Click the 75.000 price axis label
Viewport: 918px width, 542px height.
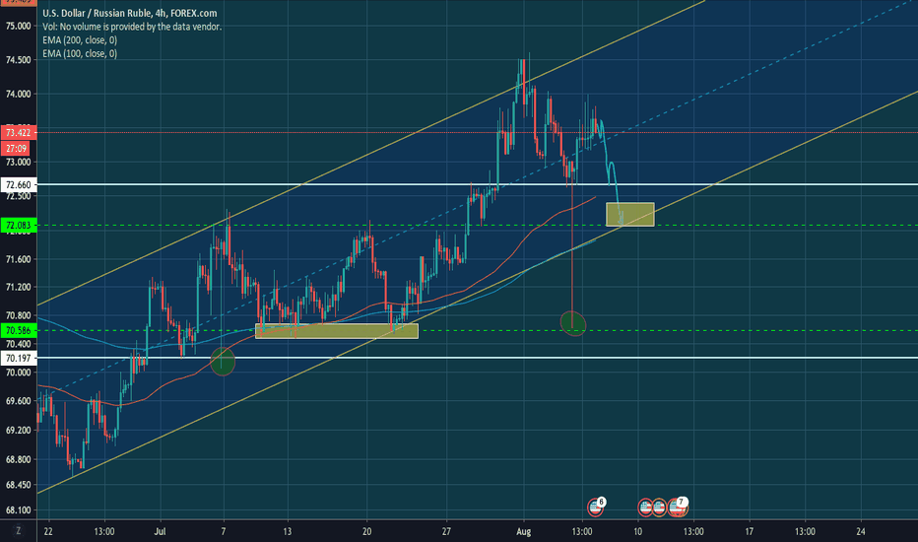[x=18, y=26]
